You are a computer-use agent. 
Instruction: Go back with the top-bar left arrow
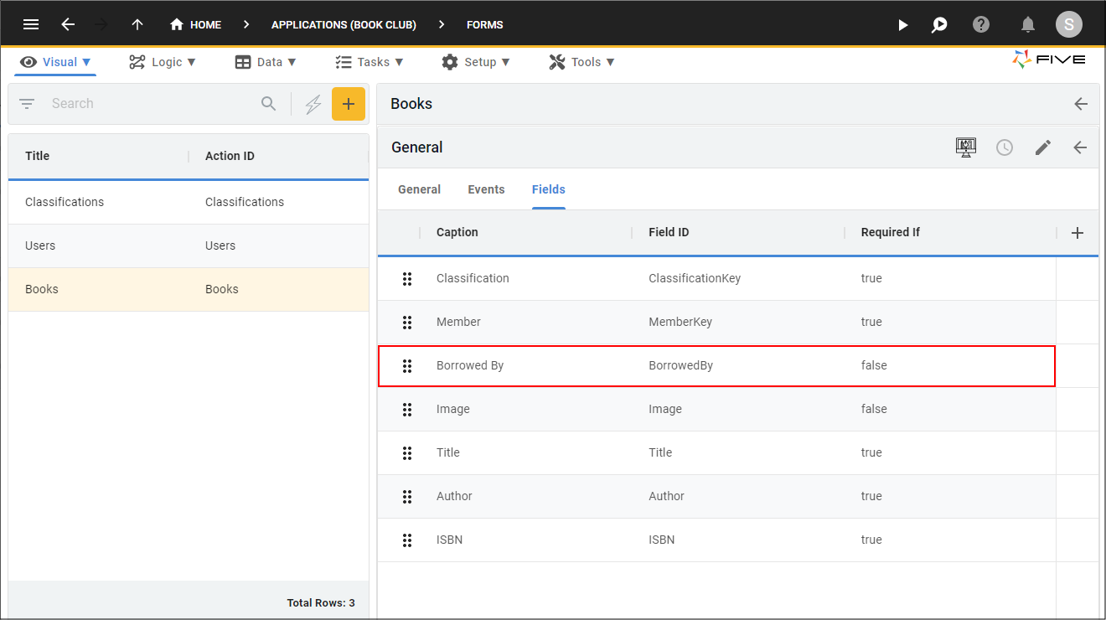[x=68, y=24]
